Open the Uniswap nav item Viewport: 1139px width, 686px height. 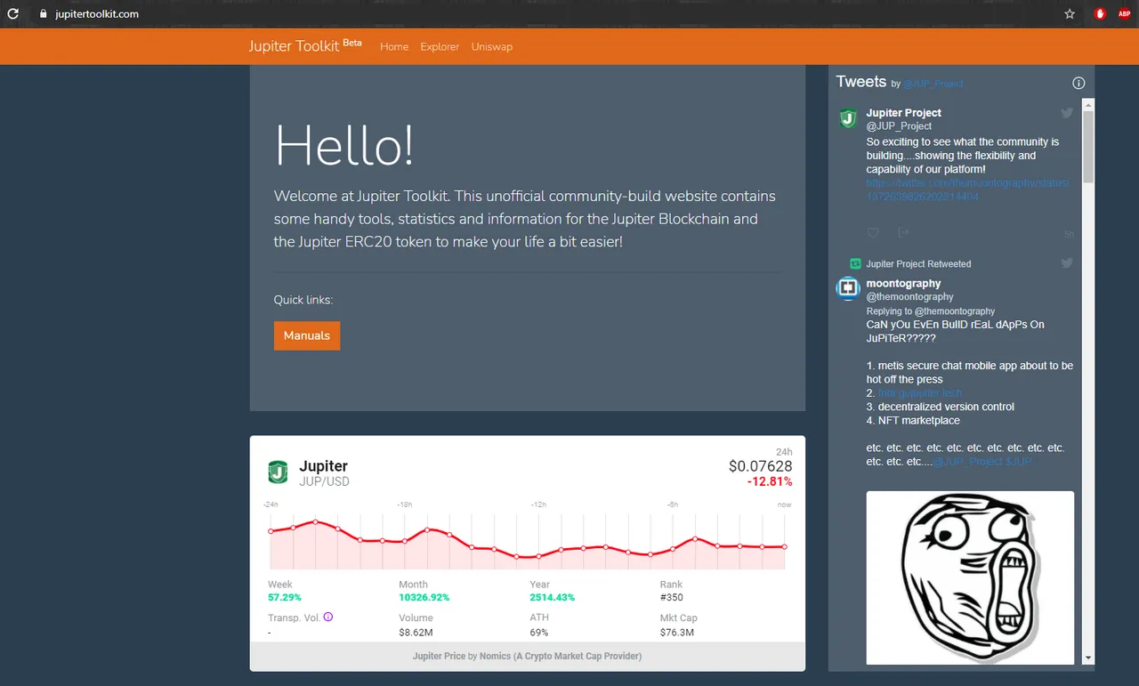(492, 46)
